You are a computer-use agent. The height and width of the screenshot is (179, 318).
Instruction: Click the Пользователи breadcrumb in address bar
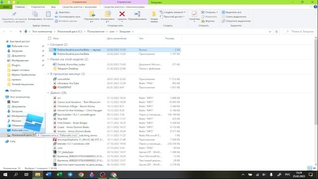pos(96,32)
